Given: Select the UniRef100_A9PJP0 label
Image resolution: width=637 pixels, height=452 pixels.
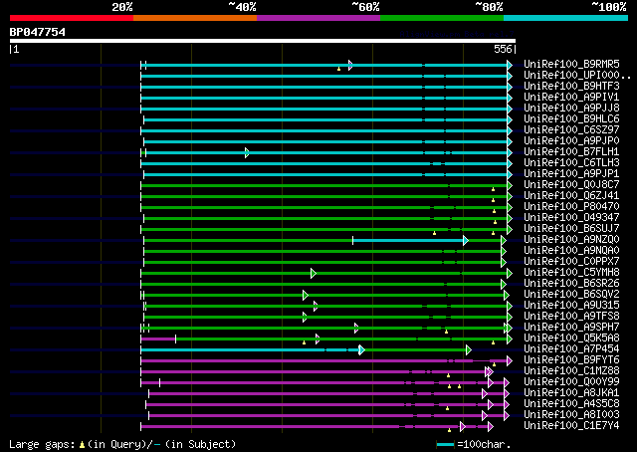Looking at the screenshot, I should pyautogui.click(x=571, y=141).
